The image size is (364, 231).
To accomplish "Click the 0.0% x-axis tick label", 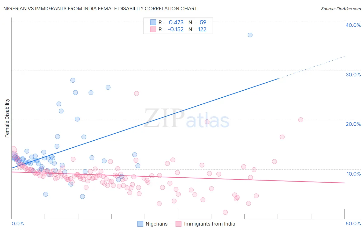I will coord(18,223).
